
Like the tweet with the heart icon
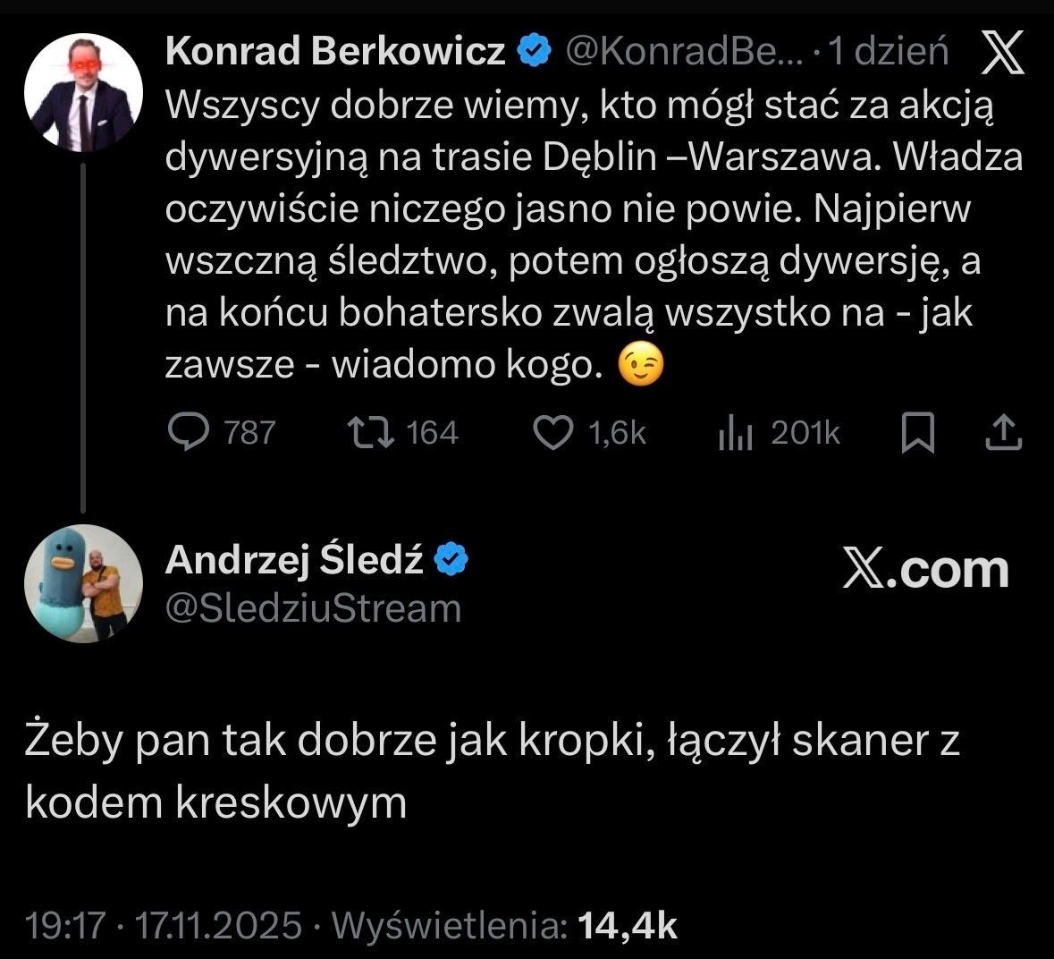552,433
